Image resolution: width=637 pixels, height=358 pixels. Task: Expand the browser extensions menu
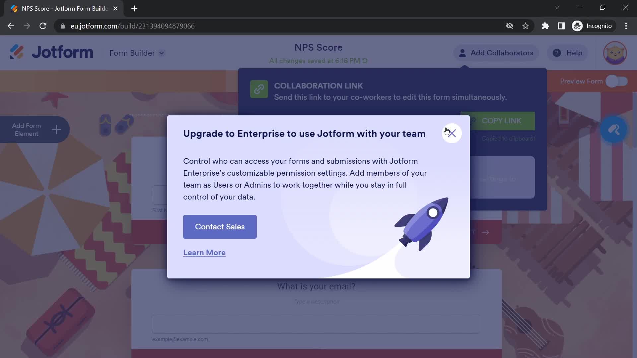tap(545, 26)
